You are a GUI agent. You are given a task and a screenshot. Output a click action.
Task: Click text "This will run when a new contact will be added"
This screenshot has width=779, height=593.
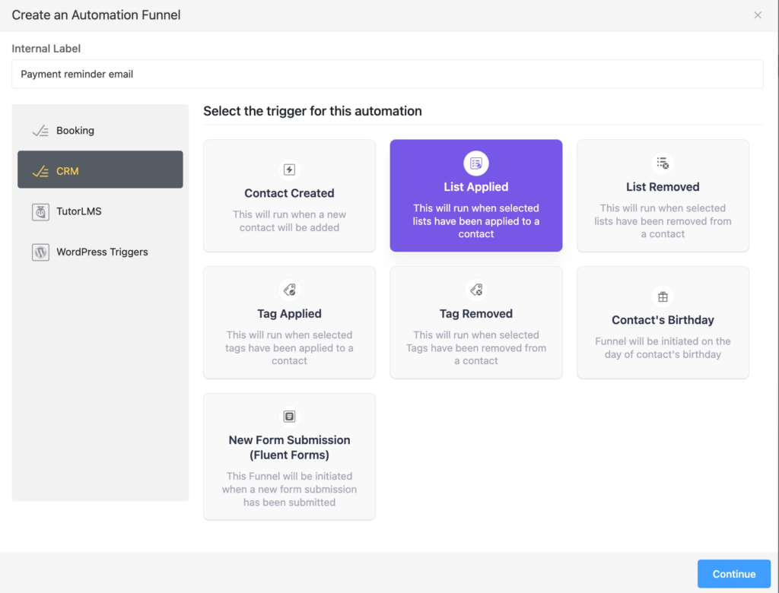tap(289, 221)
